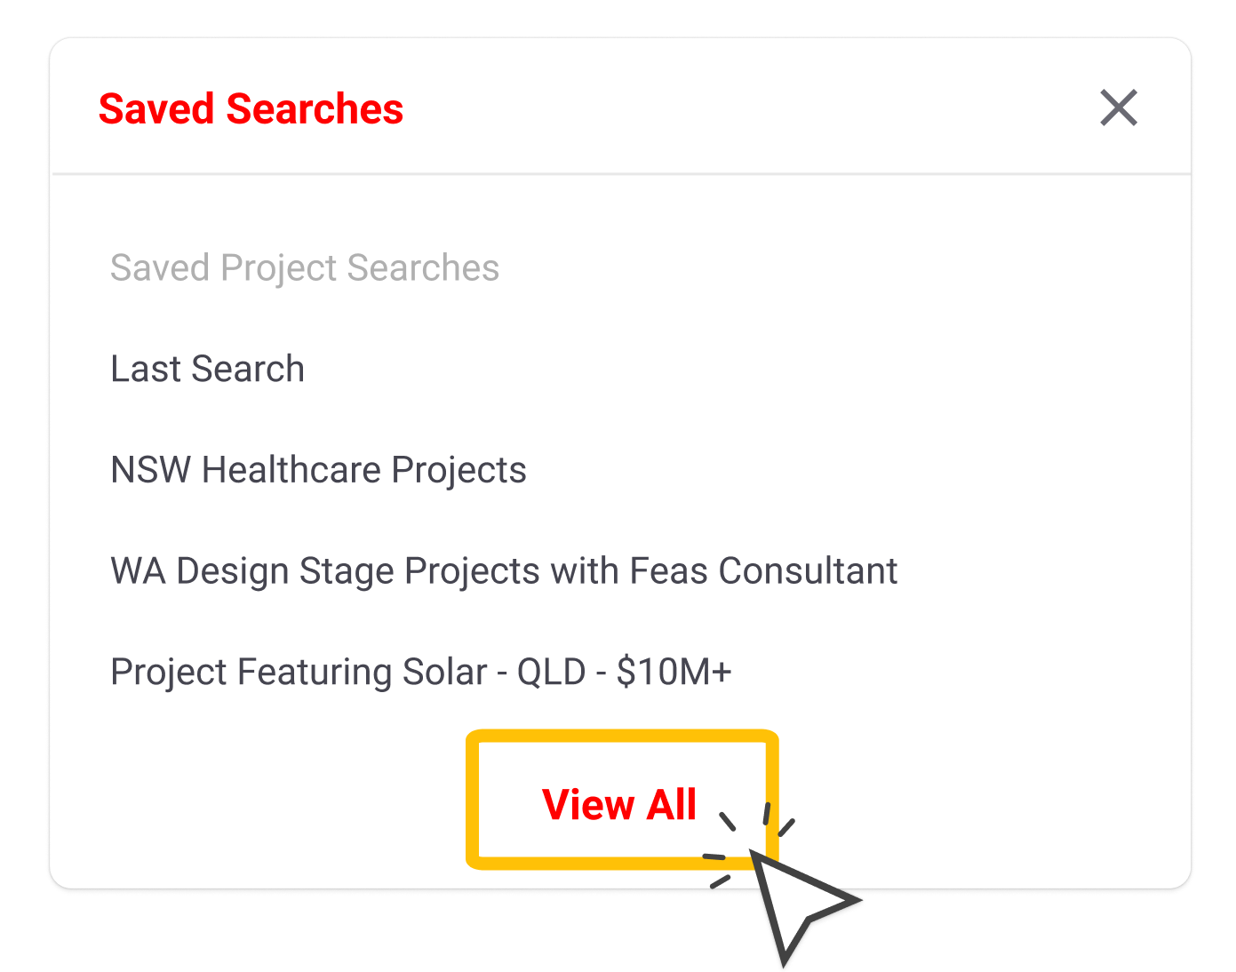Click the Saved Project Searches section label
This screenshot has width=1236, height=972.
click(x=304, y=267)
